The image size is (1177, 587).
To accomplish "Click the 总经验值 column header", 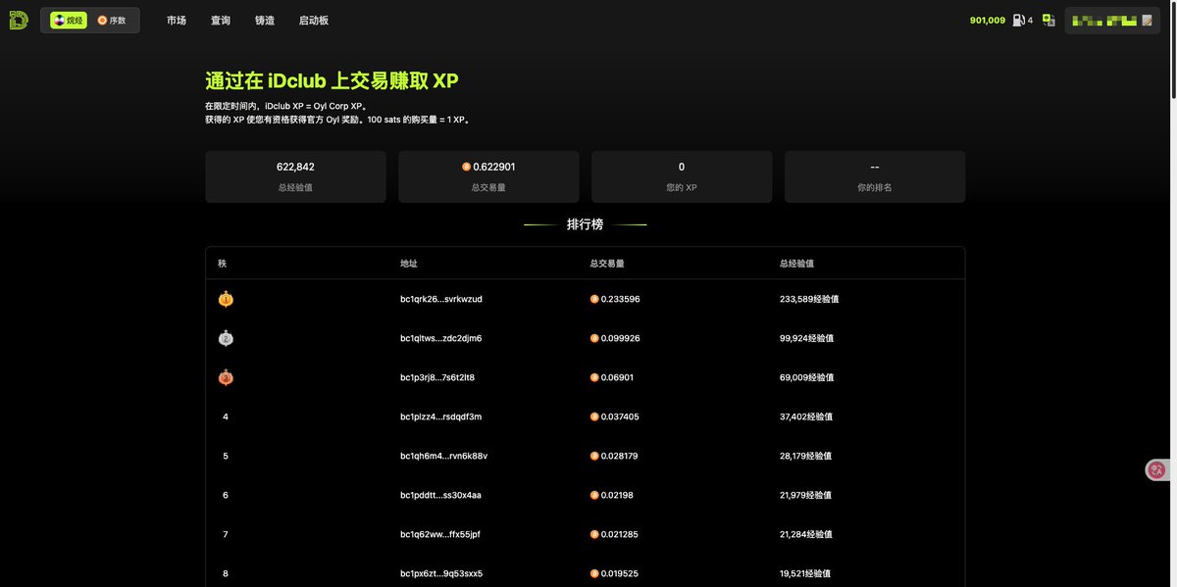I will click(796, 264).
